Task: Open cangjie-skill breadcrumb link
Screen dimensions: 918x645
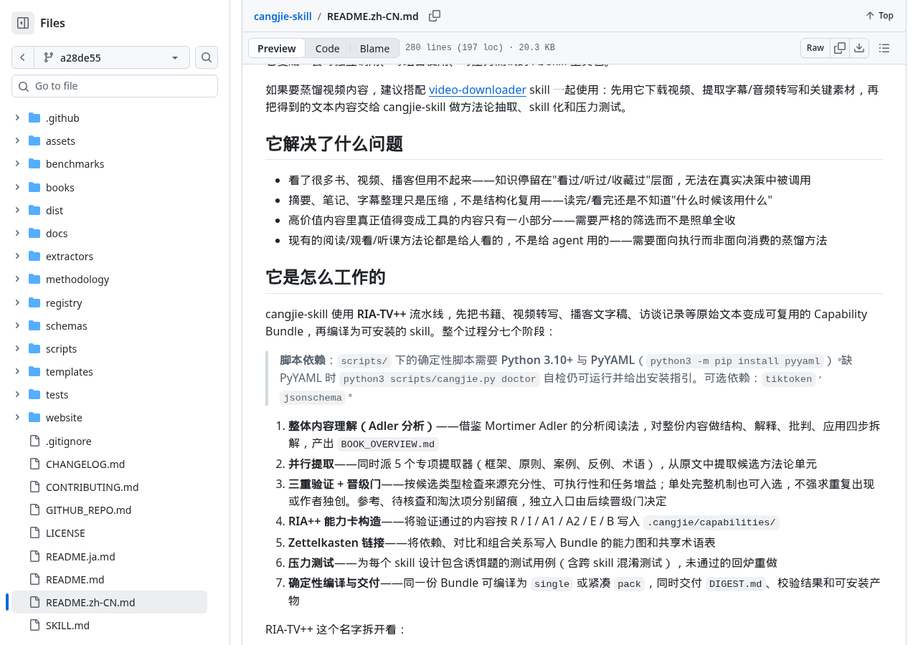Action: click(283, 16)
